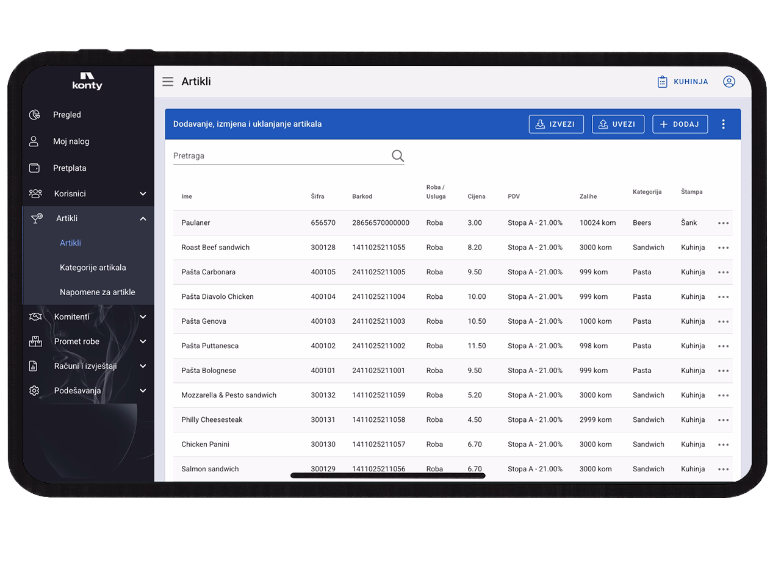The image size is (781, 561).
Task: Click the Podešavanja gear icon
Action: point(34,391)
